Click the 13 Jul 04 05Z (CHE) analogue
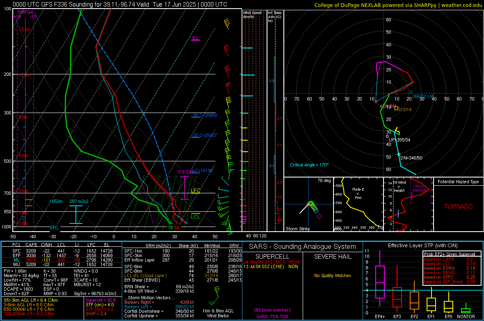484x321 pixels. [x=271, y=266]
